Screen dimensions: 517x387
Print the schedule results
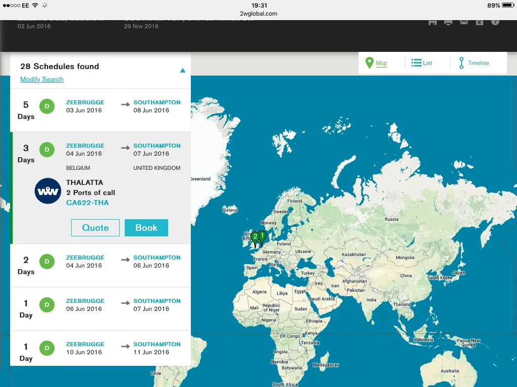(448, 22)
